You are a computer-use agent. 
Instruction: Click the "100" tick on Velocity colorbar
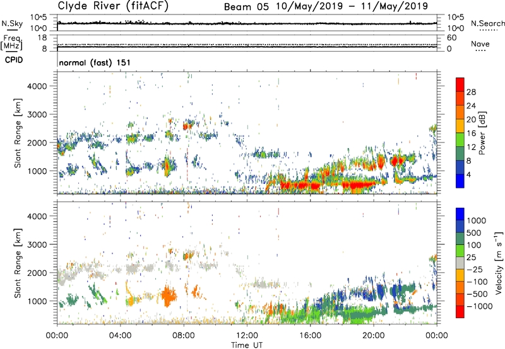[473, 245]
